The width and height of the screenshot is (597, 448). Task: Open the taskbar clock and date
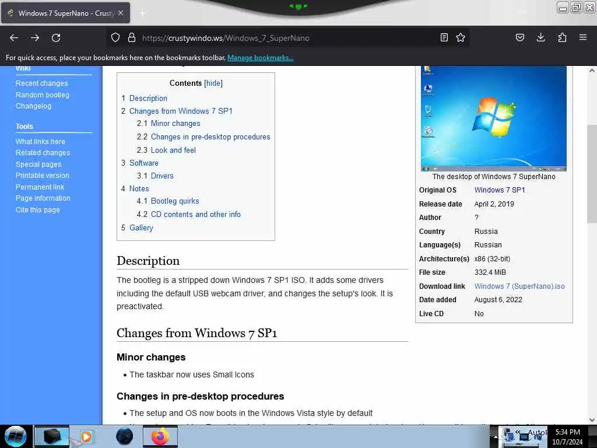pyautogui.click(x=567, y=437)
